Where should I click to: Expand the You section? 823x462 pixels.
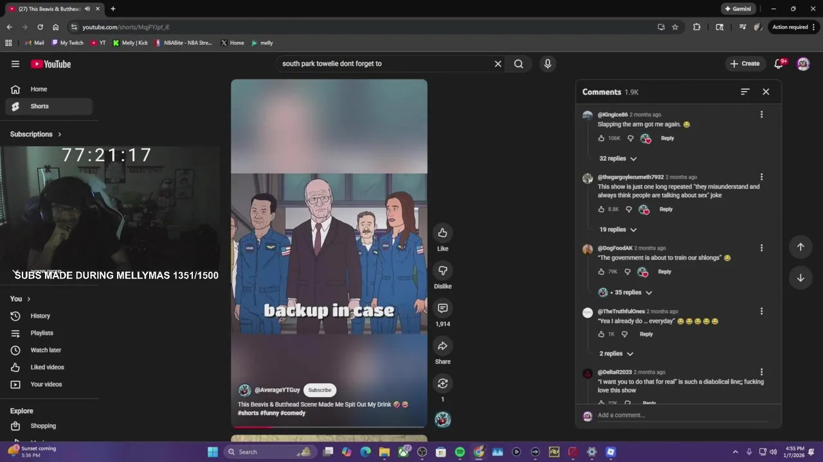(21, 299)
